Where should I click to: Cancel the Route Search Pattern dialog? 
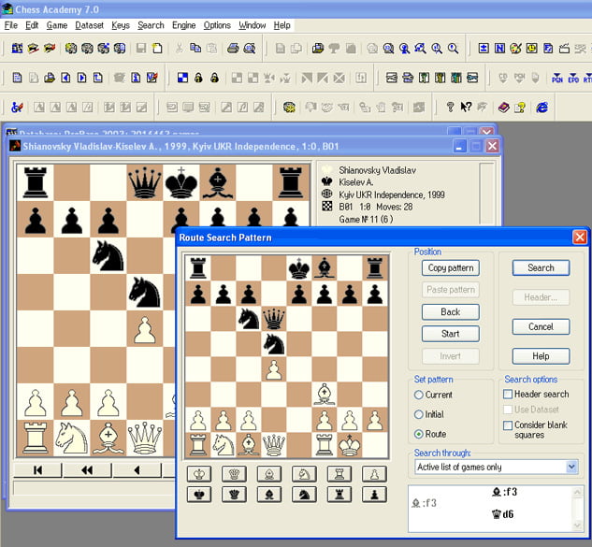click(541, 326)
